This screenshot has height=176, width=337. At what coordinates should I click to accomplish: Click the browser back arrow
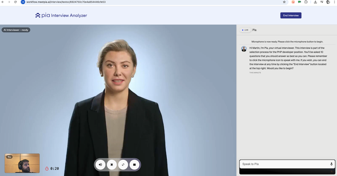point(3,2)
